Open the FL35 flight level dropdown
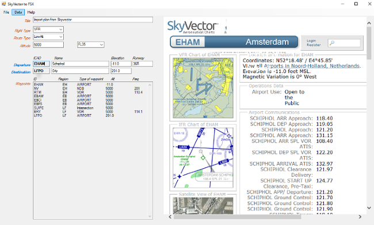The height and width of the screenshot is (225, 374). [x=91, y=44]
